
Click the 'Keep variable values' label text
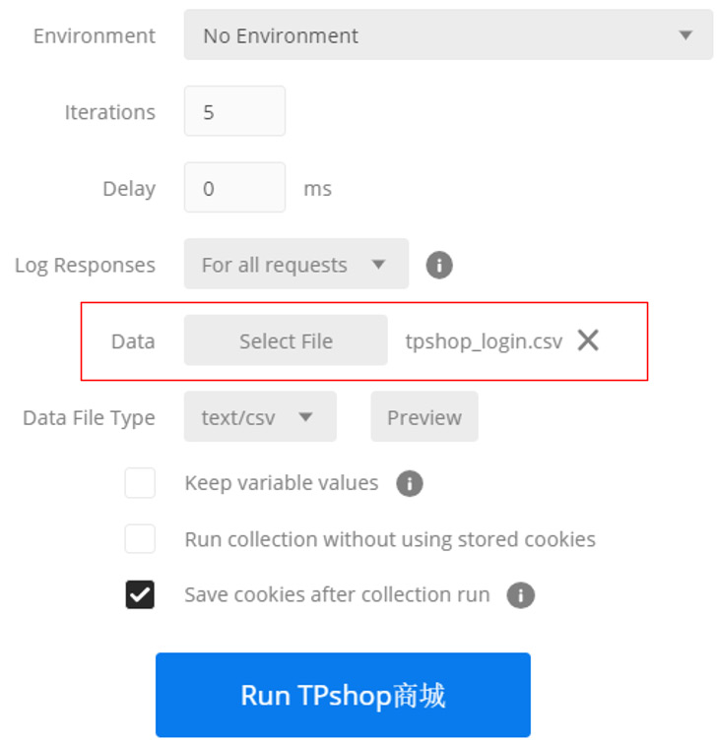click(x=281, y=483)
